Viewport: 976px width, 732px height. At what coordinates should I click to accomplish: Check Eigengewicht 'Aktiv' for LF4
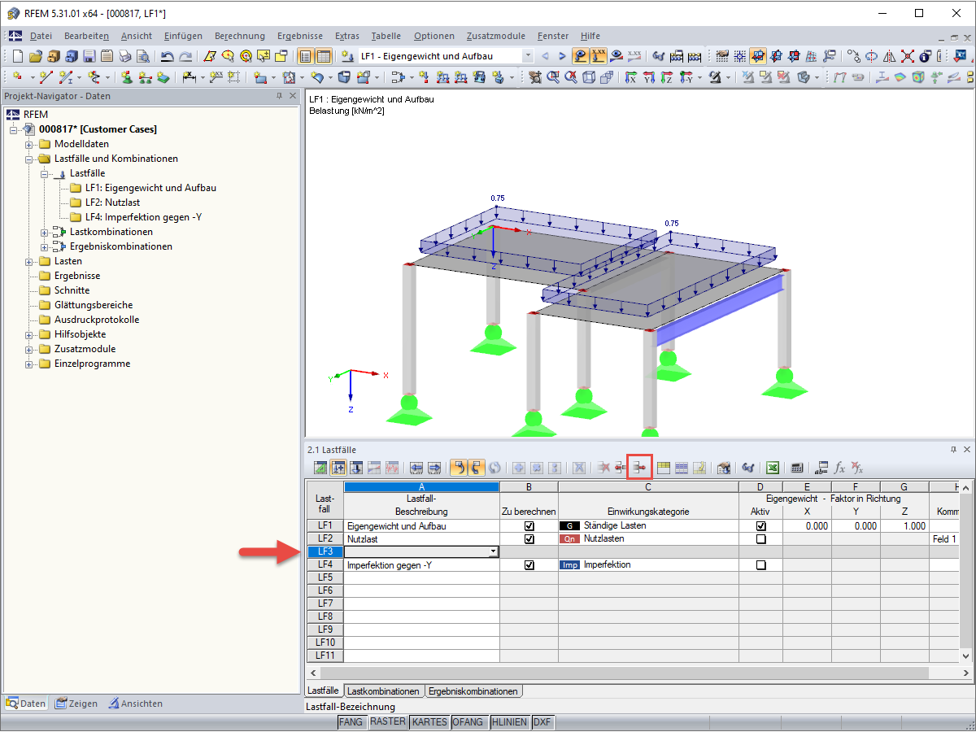760,565
